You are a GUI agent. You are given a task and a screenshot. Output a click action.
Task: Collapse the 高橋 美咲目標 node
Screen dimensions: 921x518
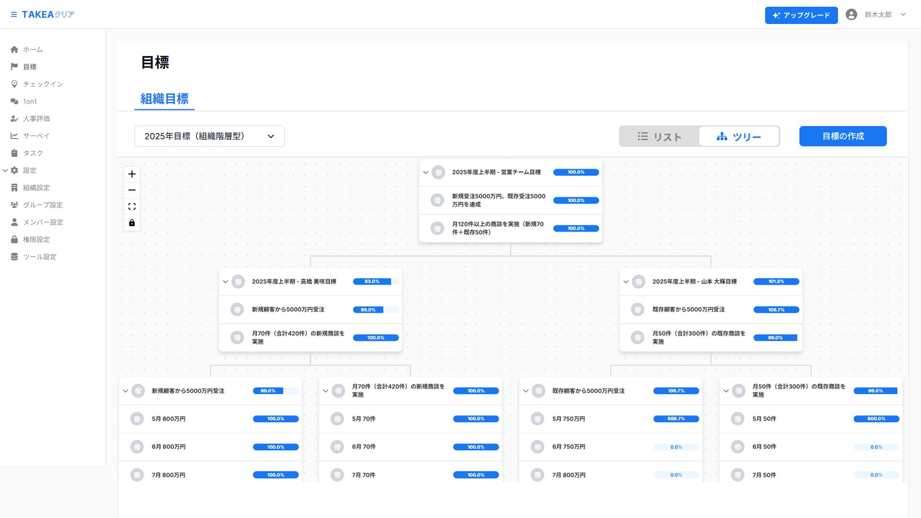(225, 282)
